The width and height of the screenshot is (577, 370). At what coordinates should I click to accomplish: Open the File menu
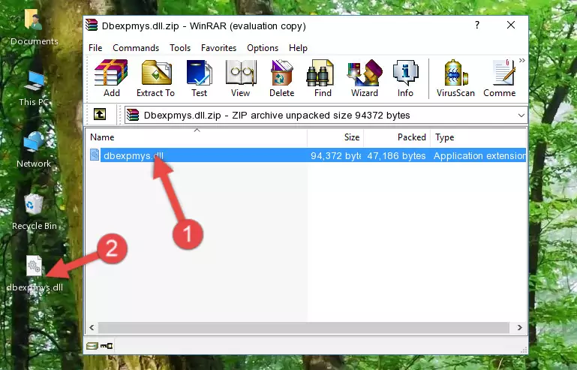[x=95, y=48]
